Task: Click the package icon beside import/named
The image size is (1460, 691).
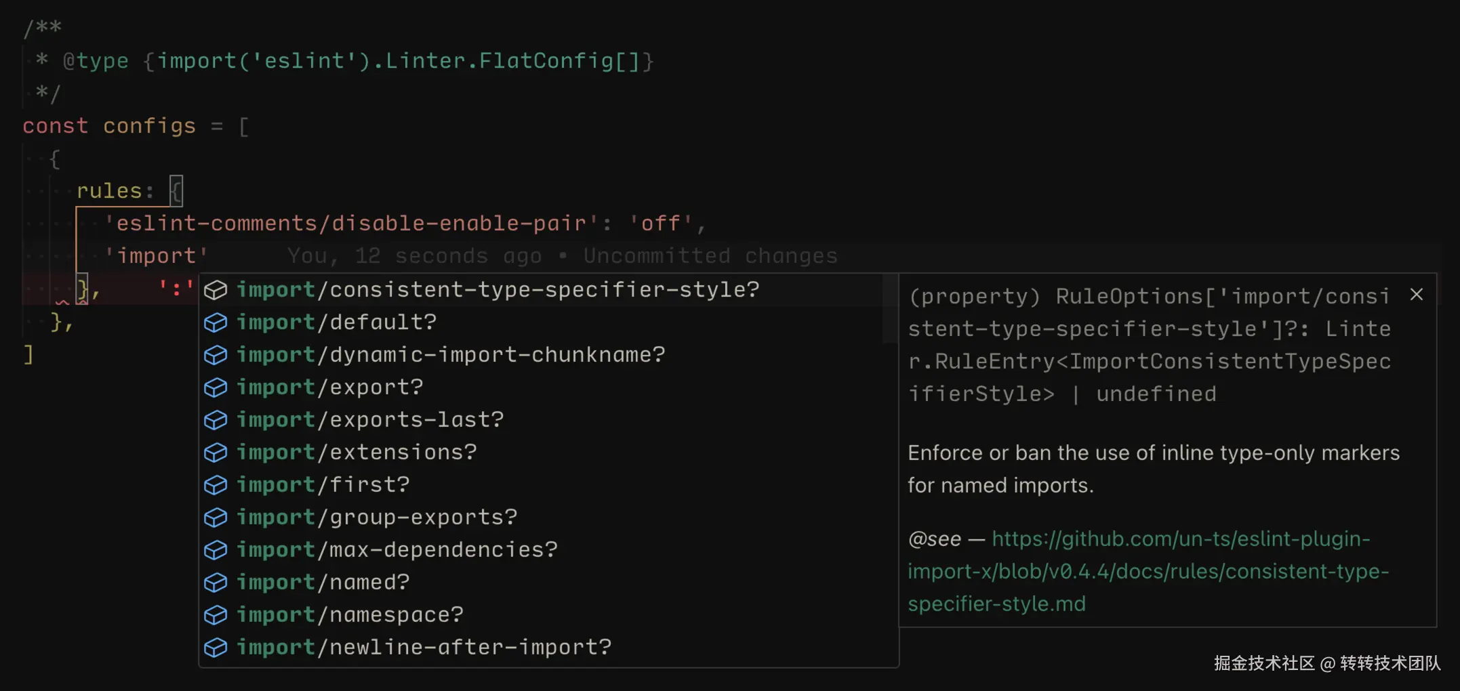Action: pyautogui.click(x=216, y=582)
